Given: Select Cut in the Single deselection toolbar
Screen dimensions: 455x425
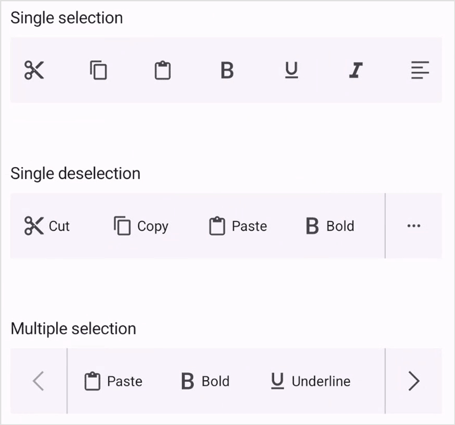Looking at the screenshot, I should pyautogui.click(x=48, y=226).
